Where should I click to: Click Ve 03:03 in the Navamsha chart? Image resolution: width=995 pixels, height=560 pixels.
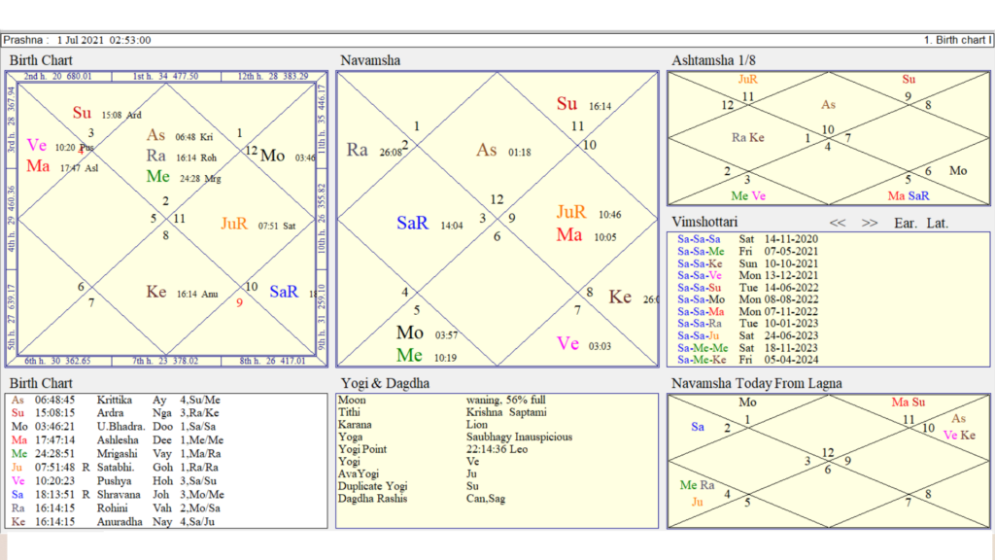point(584,345)
